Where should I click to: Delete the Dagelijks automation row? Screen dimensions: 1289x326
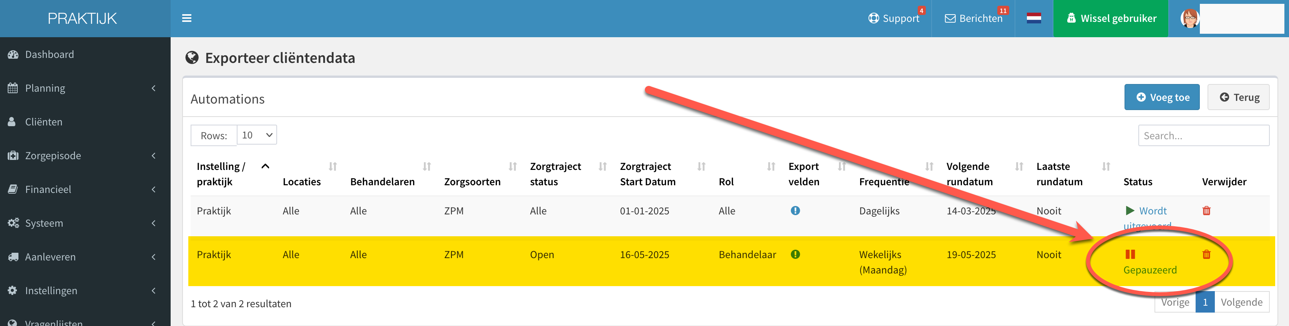pyautogui.click(x=1206, y=211)
